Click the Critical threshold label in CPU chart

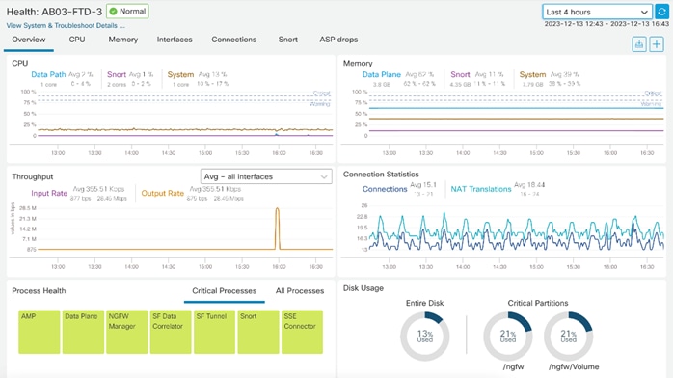pos(321,94)
